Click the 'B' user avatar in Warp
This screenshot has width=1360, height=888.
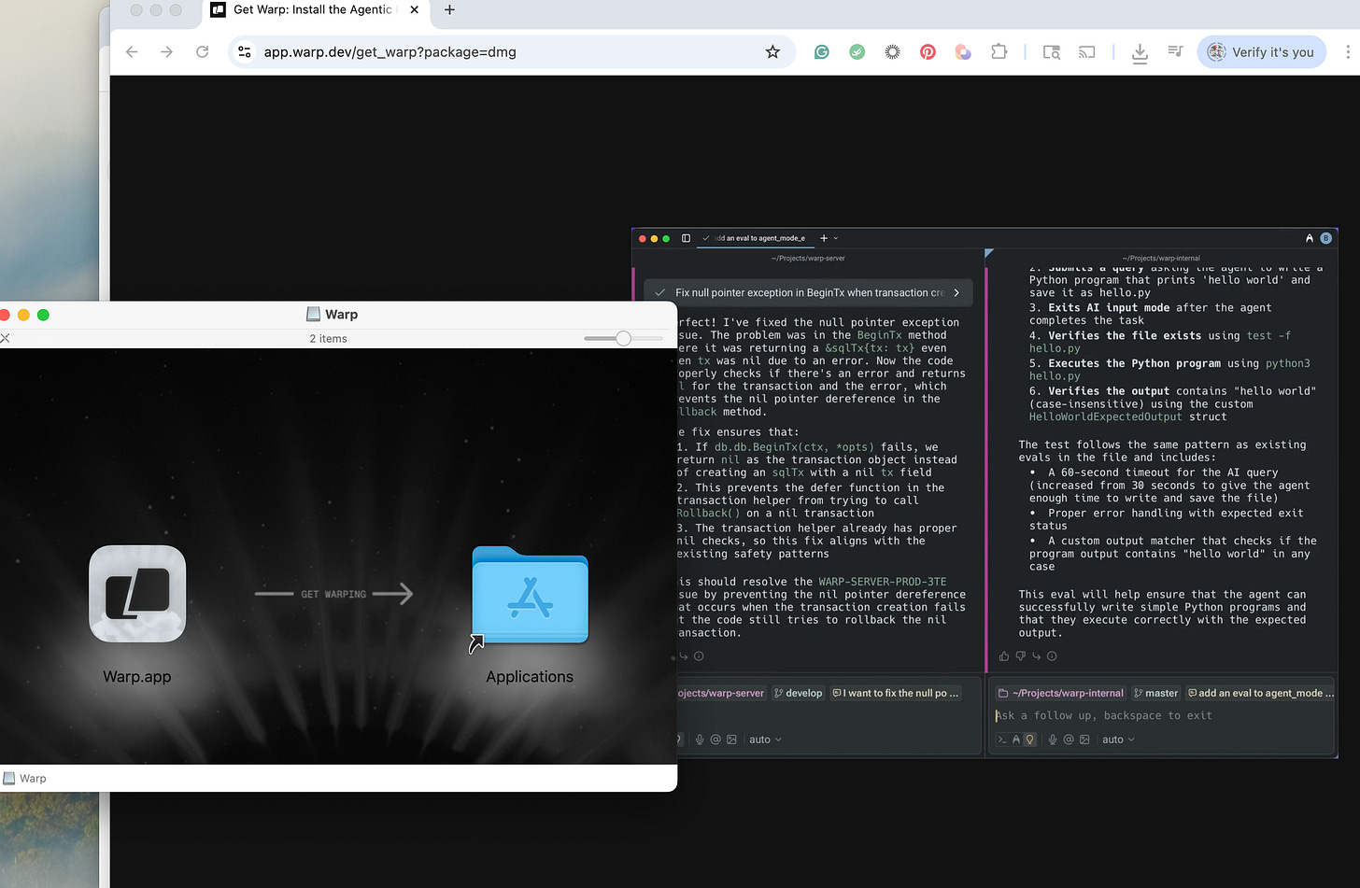point(1325,238)
